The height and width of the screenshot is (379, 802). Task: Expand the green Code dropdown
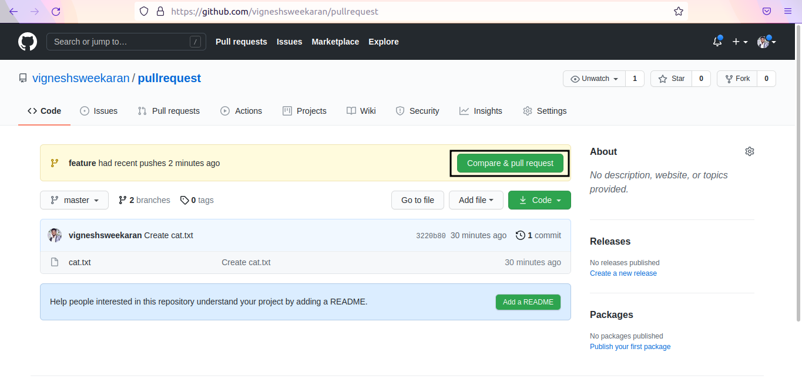click(x=539, y=200)
